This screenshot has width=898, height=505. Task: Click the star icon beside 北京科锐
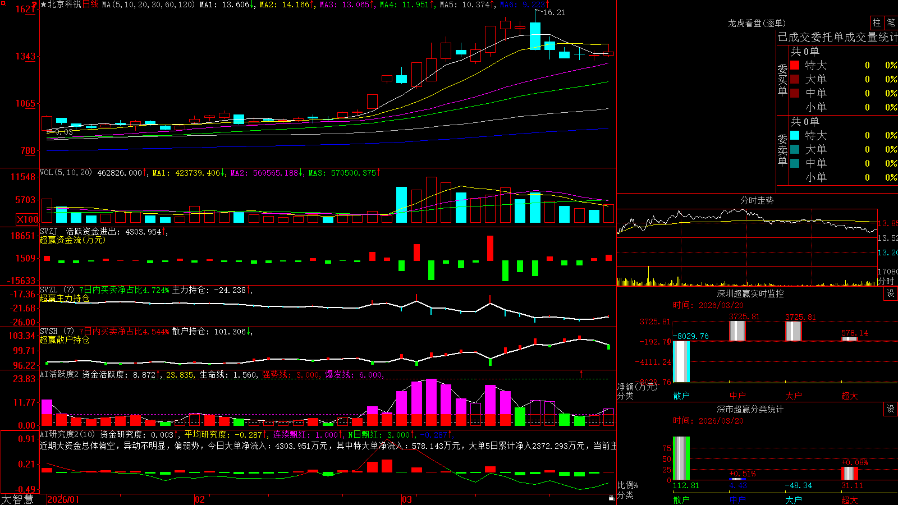click(43, 4)
